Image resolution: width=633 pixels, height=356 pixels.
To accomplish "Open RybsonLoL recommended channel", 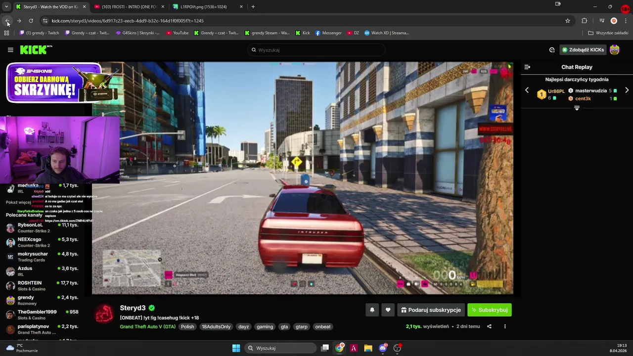I will pyautogui.click(x=42, y=227).
